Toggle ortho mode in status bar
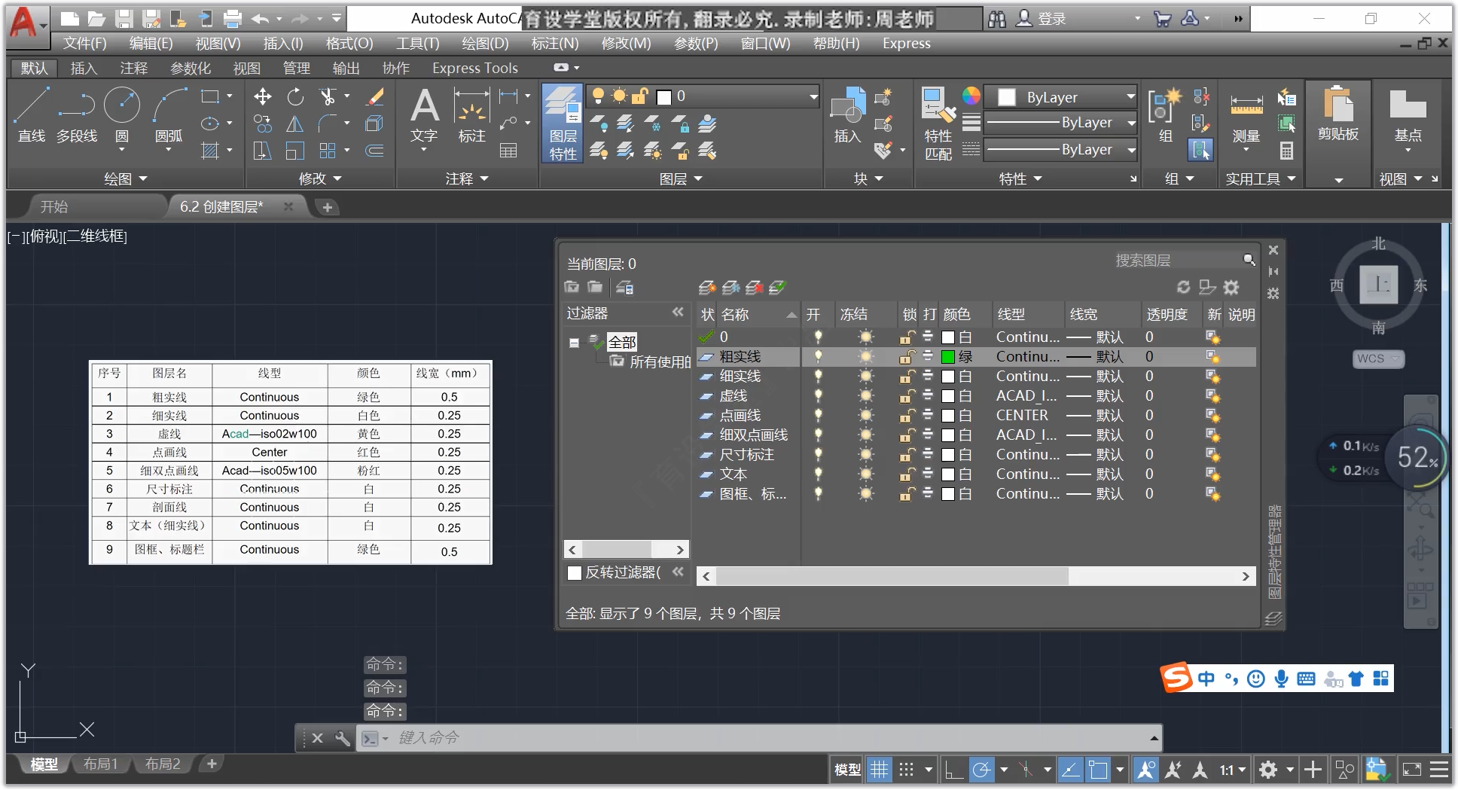The height and width of the screenshot is (790, 1458). point(954,770)
